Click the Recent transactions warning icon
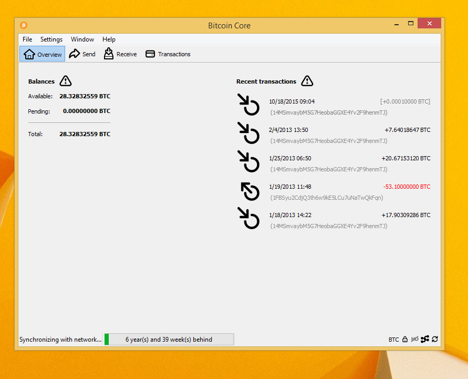The height and width of the screenshot is (379, 468). [307, 81]
